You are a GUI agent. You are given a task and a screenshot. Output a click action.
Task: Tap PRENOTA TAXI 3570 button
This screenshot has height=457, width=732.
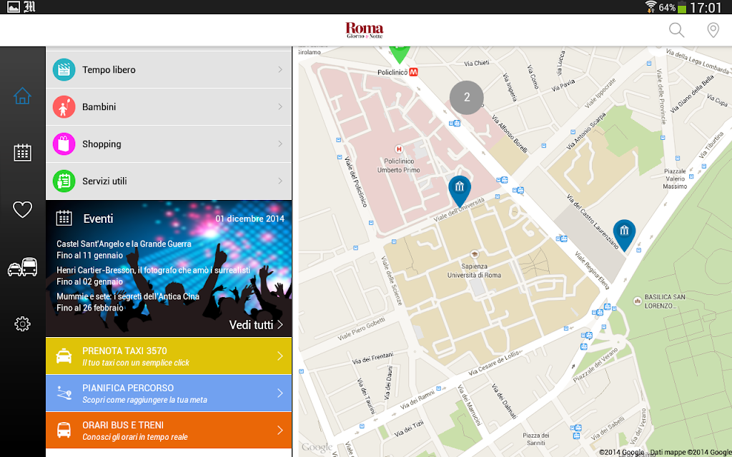coord(169,356)
